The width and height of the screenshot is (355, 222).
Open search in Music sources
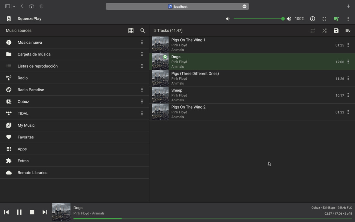142,31
